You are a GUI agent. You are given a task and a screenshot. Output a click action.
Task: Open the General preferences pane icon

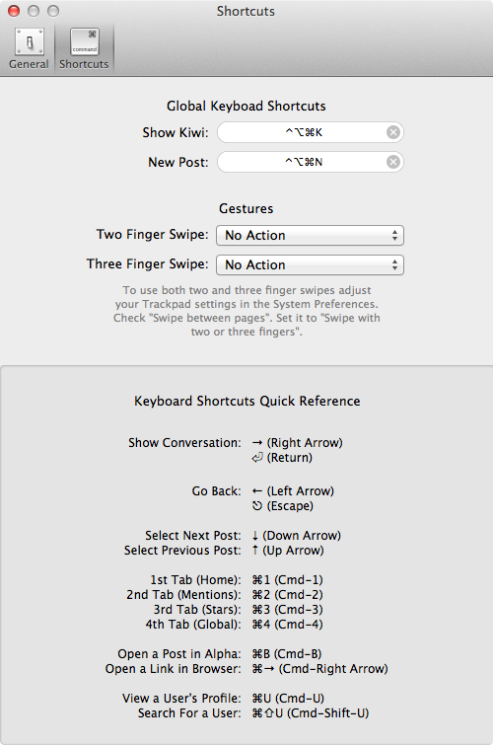click(x=29, y=41)
